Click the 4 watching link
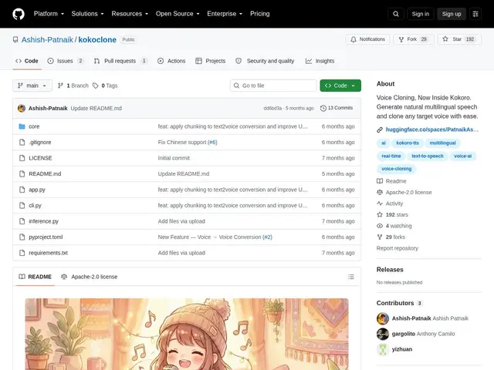The image size is (494, 370). point(398,226)
